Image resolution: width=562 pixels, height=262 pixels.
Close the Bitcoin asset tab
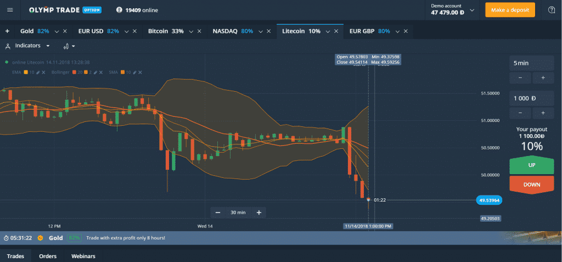[199, 31]
